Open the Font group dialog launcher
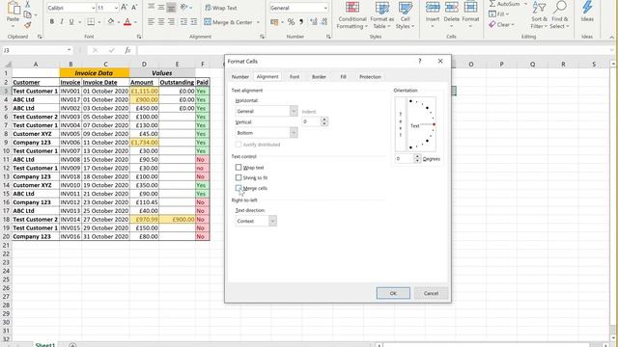This screenshot has width=618, height=347. (x=139, y=37)
